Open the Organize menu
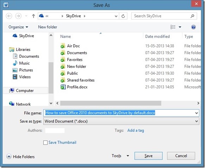 coord(18,27)
